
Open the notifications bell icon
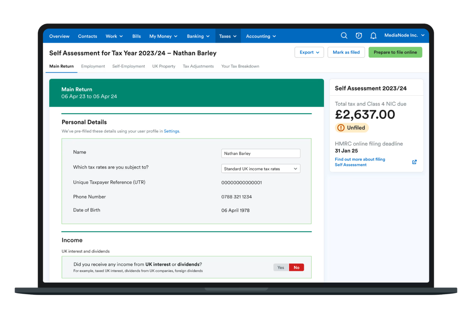[x=373, y=36]
